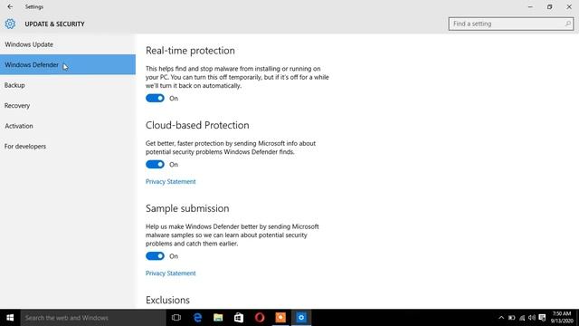Open File Explorer from taskbar
The image size is (579, 326).
(218, 318)
